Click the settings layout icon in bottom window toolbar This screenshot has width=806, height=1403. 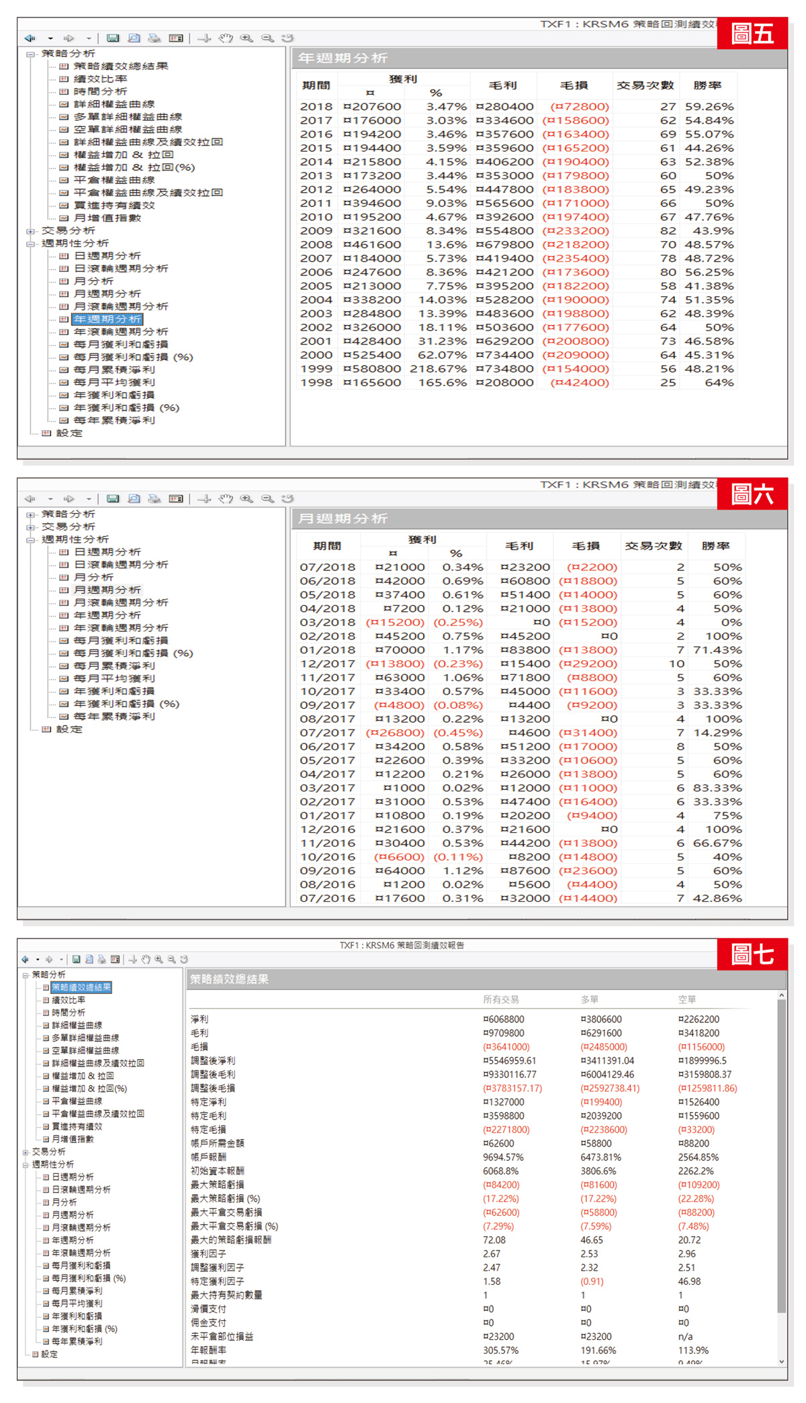[115, 960]
